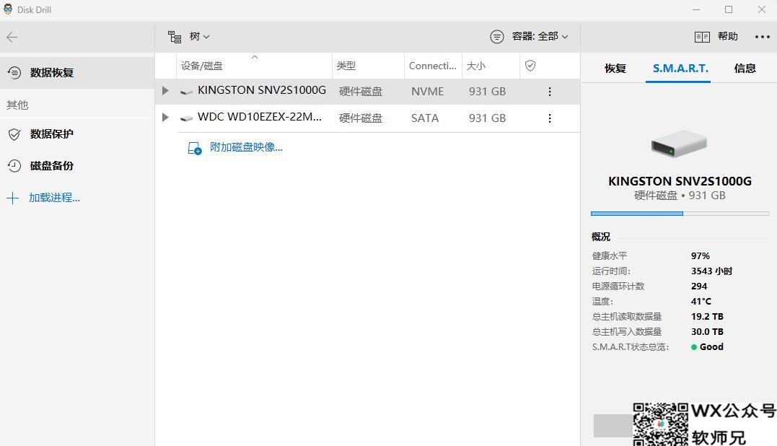Image resolution: width=777 pixels, height=446 pixels.
Task: Expand the KINGSTON SNV2S1000G disk
Action: pos(165,91)
